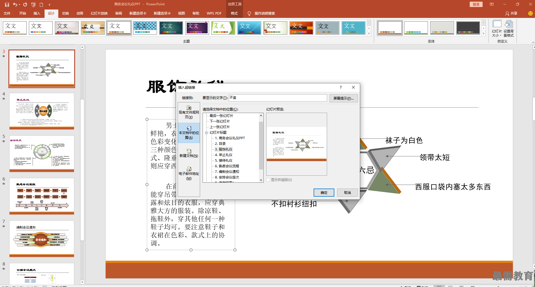The image size is (535, 287).
Task: Click the Text to display input field
Action: point(278,98)
